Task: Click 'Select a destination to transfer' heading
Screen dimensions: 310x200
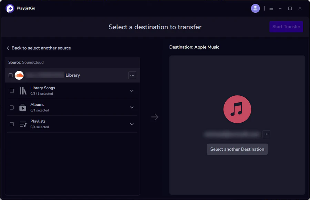Action: point(155,27)
